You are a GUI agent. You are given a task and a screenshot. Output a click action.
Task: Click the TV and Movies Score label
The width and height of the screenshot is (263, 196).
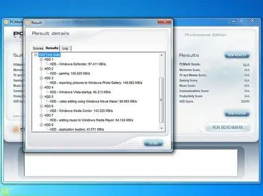pyautogui.click(x=193, y=75)
